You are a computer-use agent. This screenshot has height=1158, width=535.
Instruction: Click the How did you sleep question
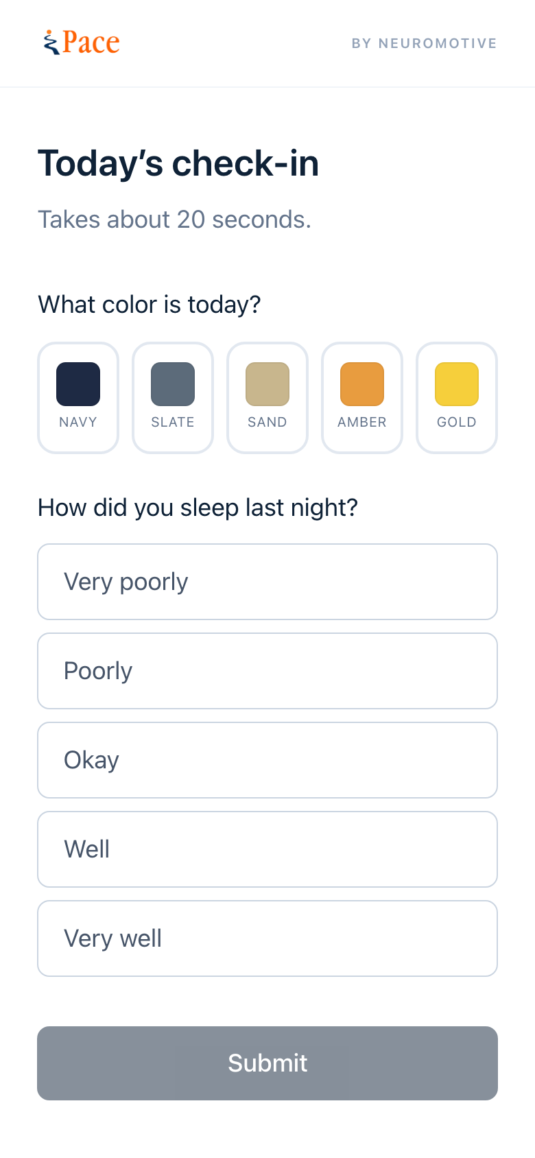click(198, 508)
